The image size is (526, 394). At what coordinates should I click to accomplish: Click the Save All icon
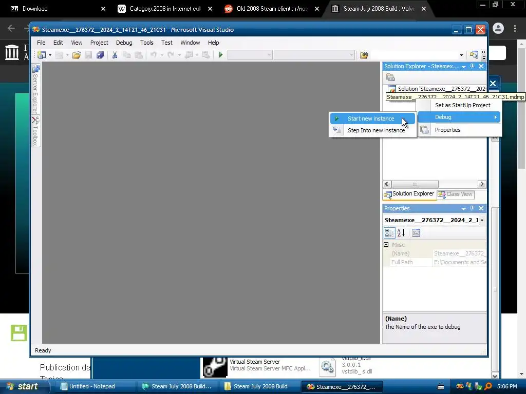[100, 55]
